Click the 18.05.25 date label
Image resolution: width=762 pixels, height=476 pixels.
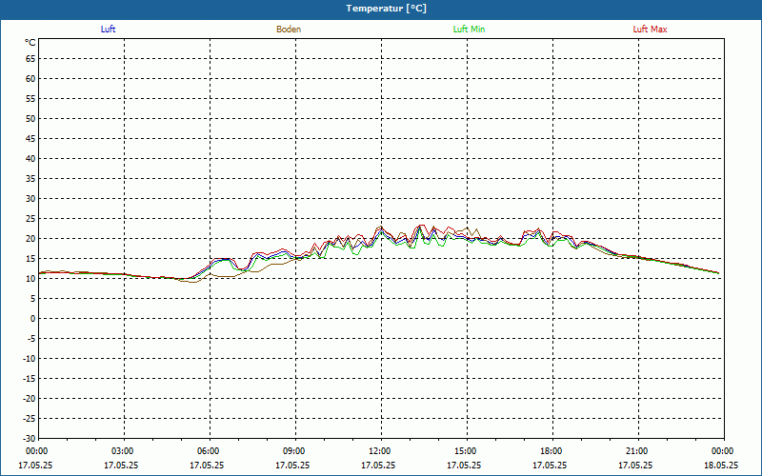[x=721, y=466]
